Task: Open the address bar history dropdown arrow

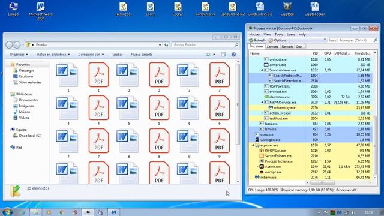Action: [160, 45]
